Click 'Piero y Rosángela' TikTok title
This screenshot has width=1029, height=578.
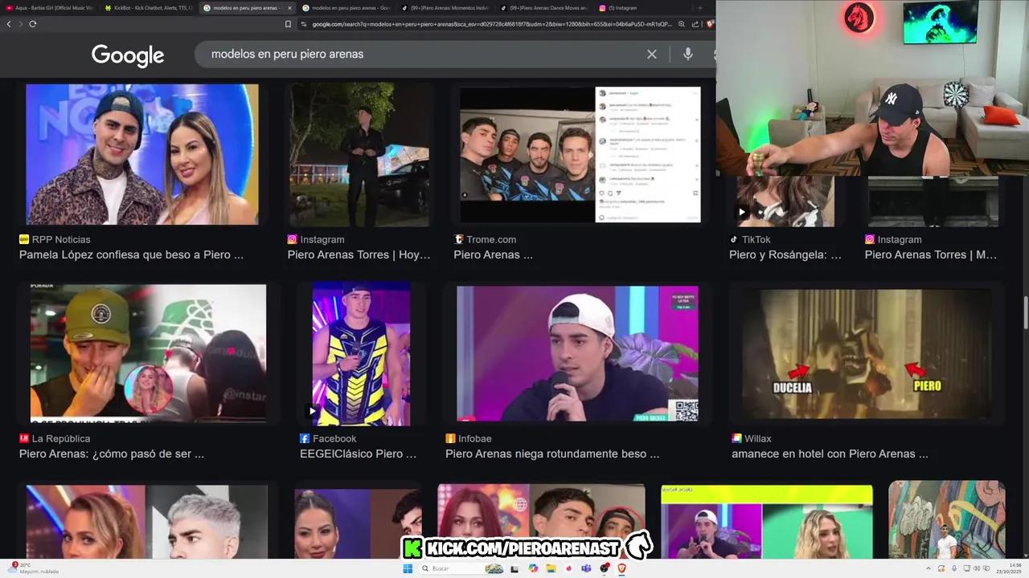tap(785, 254)
